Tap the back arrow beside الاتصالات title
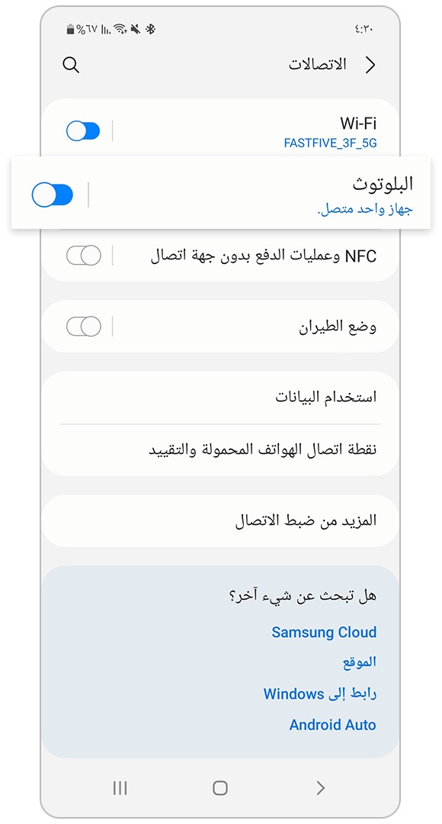This screenshot has height=824, width=442. pyautogui.click(x=371, y=65)
